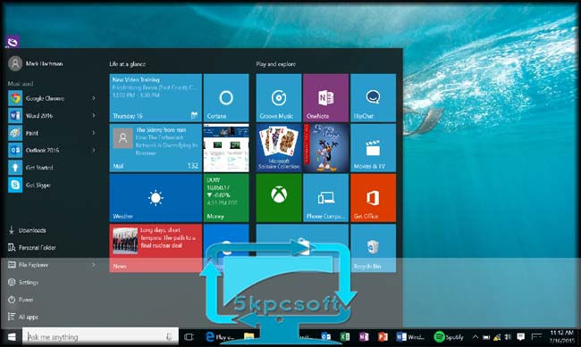Screen dimensions: 581x347
Task: Open Spotify from the taskbar
Action: pos(449,336)
